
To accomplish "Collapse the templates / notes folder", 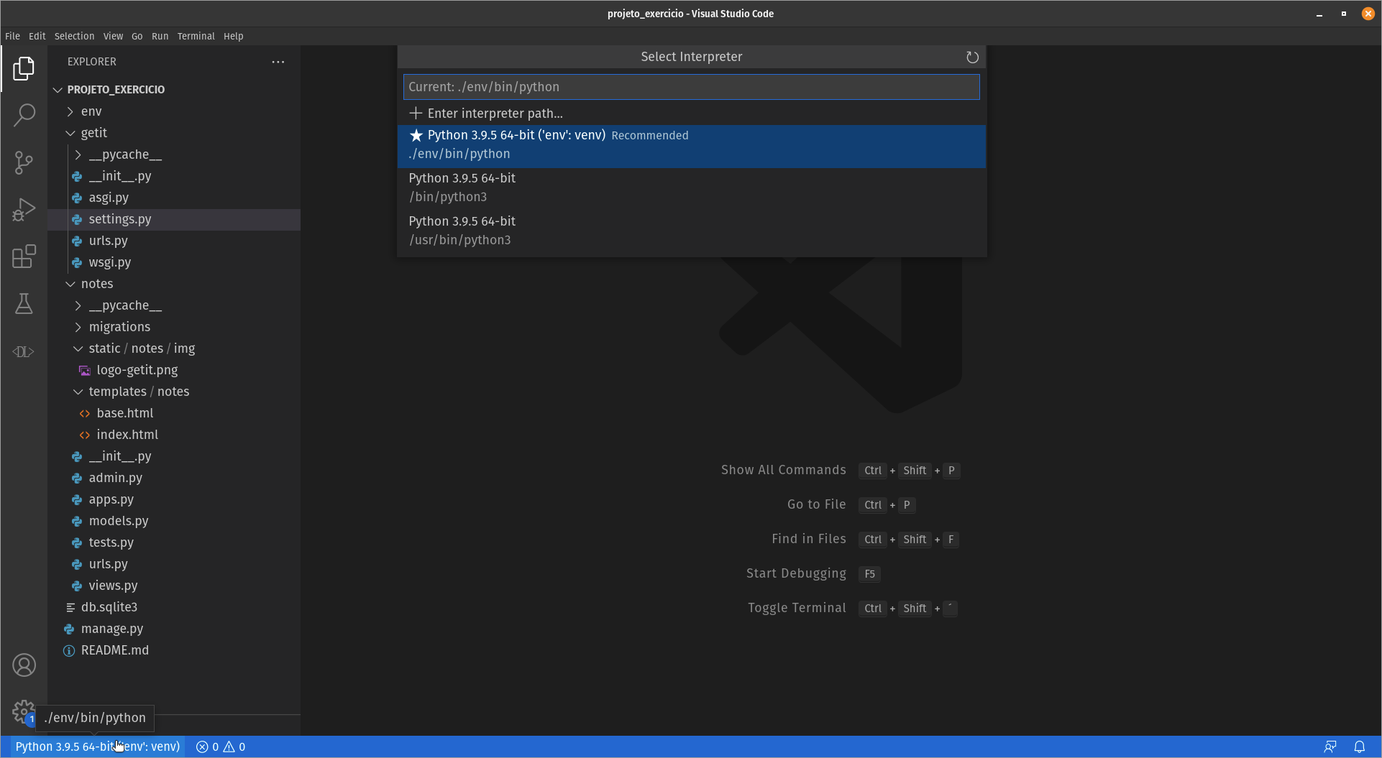I will (x=78, y=392).
